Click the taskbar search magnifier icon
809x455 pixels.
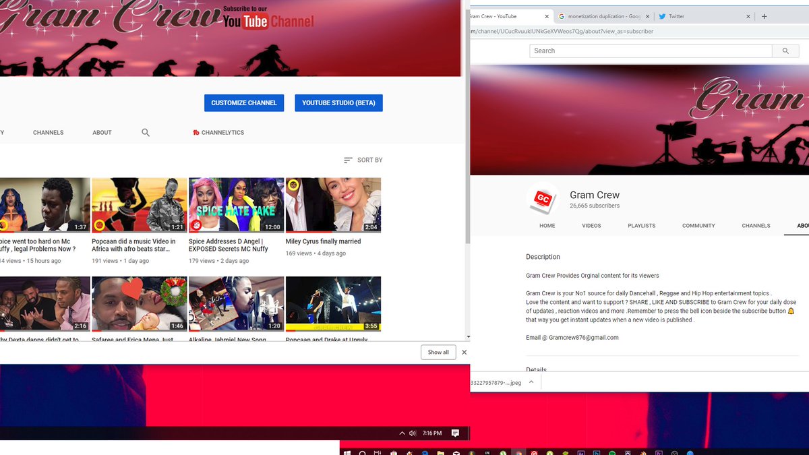coord(362,452)
